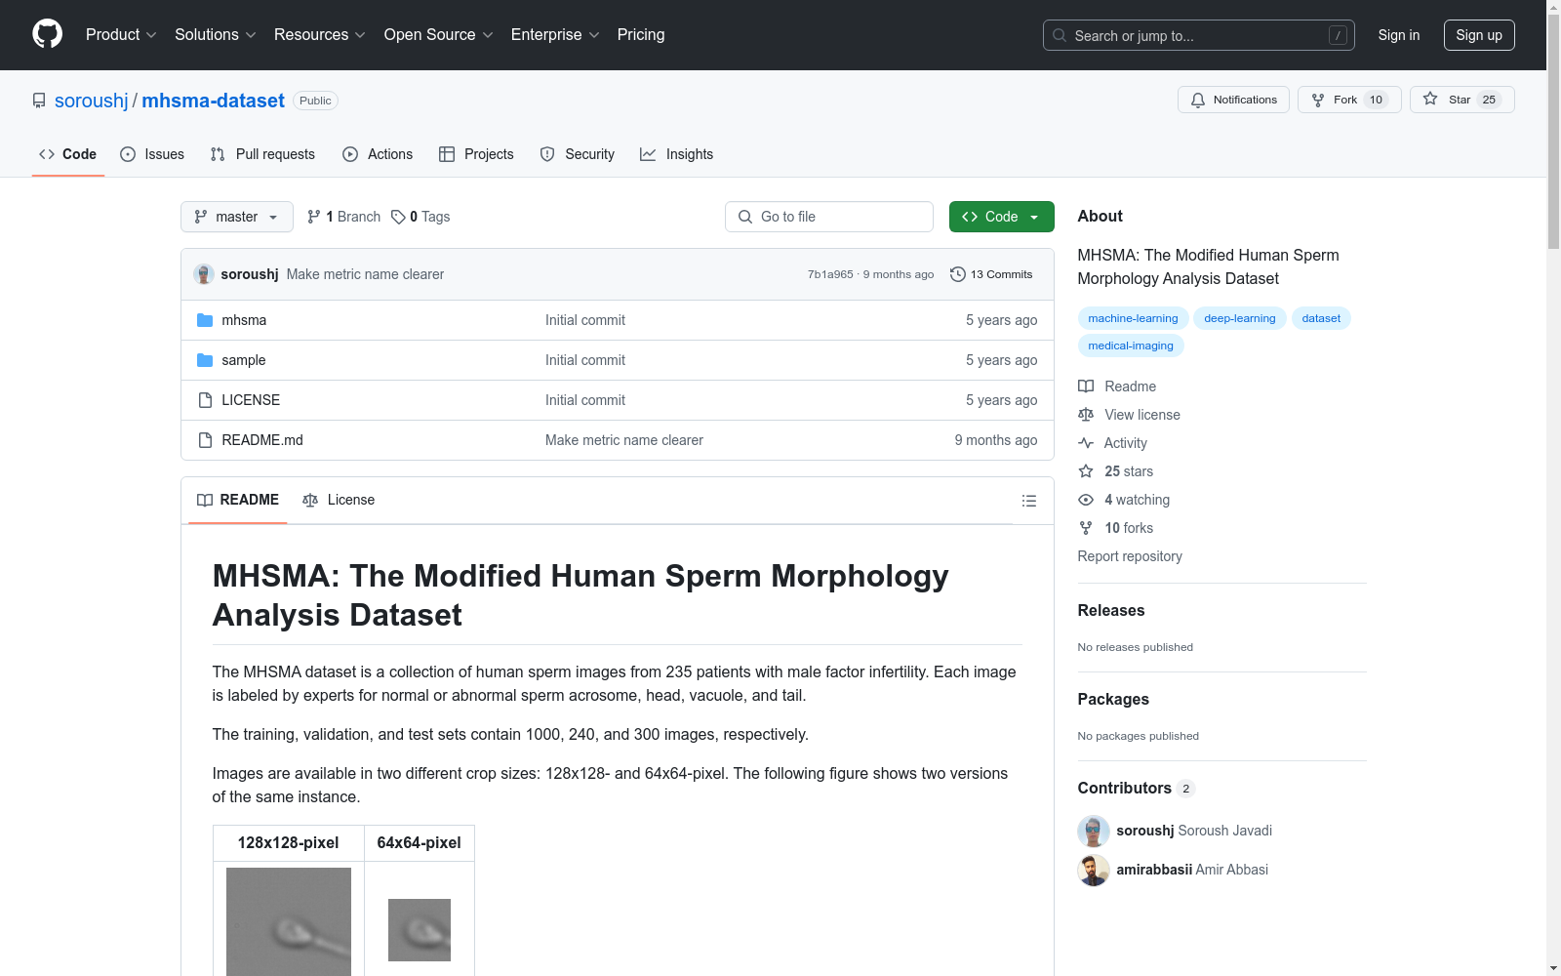This screenshot has height=976, width=1561.
Task: Open the Releases heading link
Action: 1111,611
